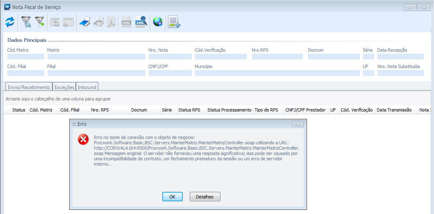Click the error message text in dialog
Viewport: 434px width, 214px height.
pos(197,151)
